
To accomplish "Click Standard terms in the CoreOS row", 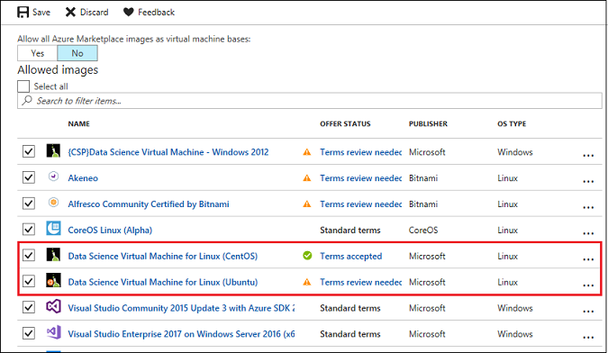I will [x=350, y=230].
